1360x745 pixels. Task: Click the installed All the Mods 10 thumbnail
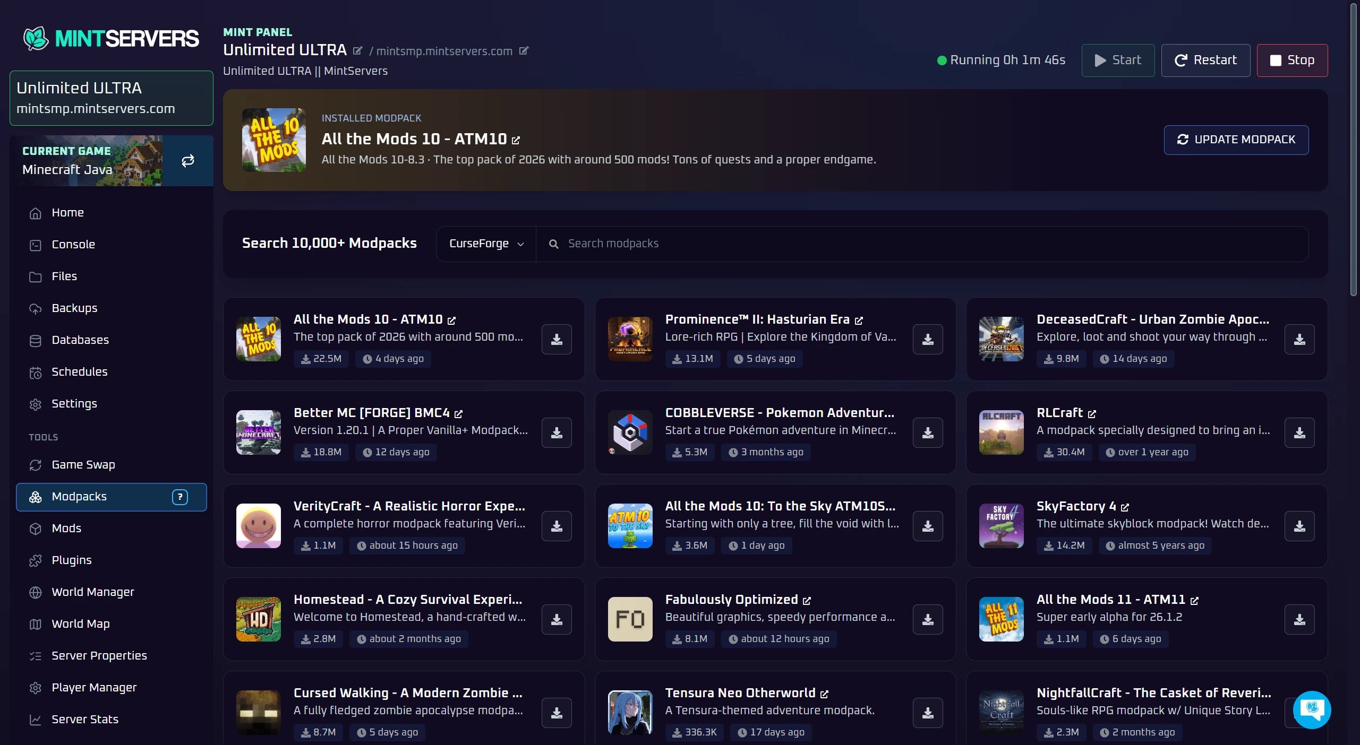[273, 140]
